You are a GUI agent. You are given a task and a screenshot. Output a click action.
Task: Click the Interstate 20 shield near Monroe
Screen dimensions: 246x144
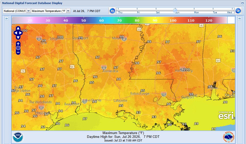coord(124,39)
